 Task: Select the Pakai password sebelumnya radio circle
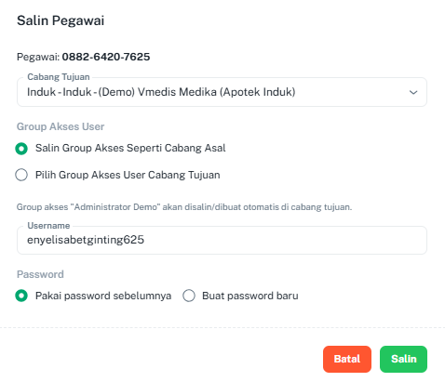[x=21, y=296]
